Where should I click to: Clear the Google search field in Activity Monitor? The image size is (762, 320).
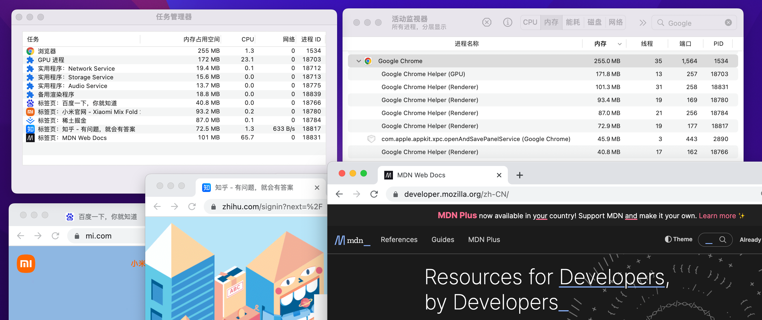click(728, 23)
